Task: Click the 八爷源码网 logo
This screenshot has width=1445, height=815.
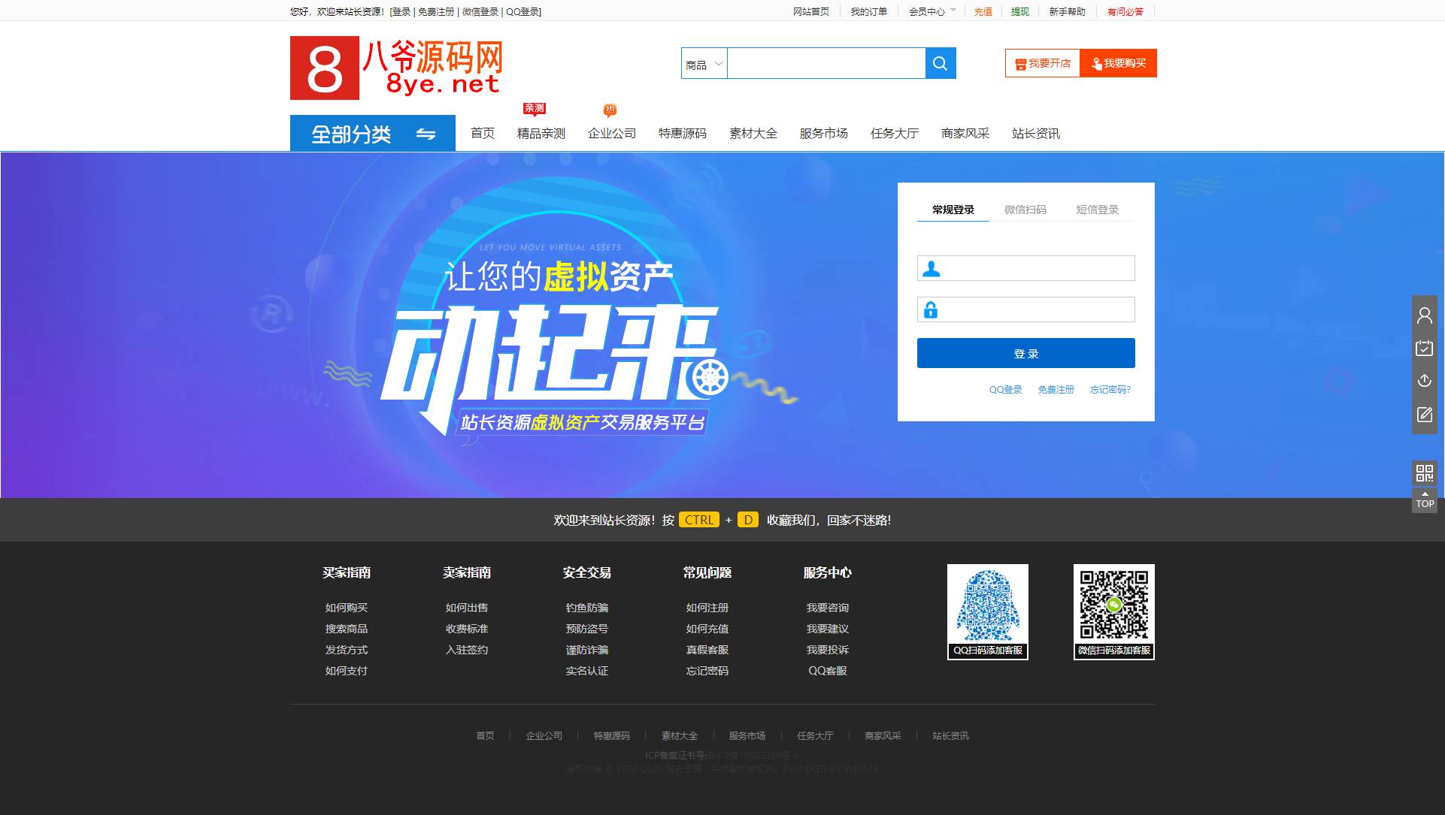Action: pos(396,68)
